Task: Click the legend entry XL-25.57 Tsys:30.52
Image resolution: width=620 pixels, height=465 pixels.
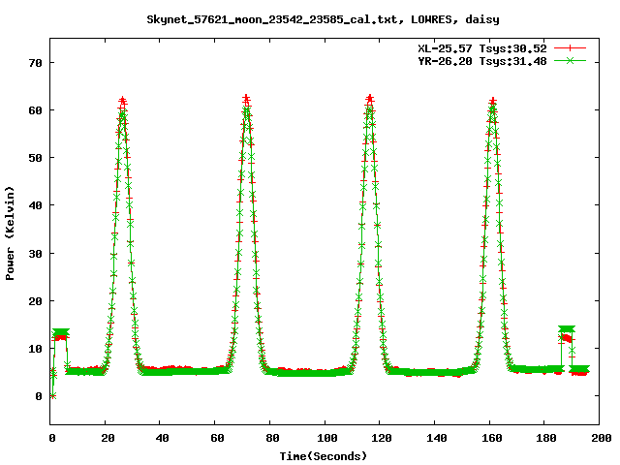Action: pos(482,48)
